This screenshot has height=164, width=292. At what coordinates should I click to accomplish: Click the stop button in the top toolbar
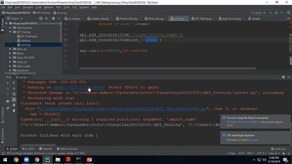[282, 13]
